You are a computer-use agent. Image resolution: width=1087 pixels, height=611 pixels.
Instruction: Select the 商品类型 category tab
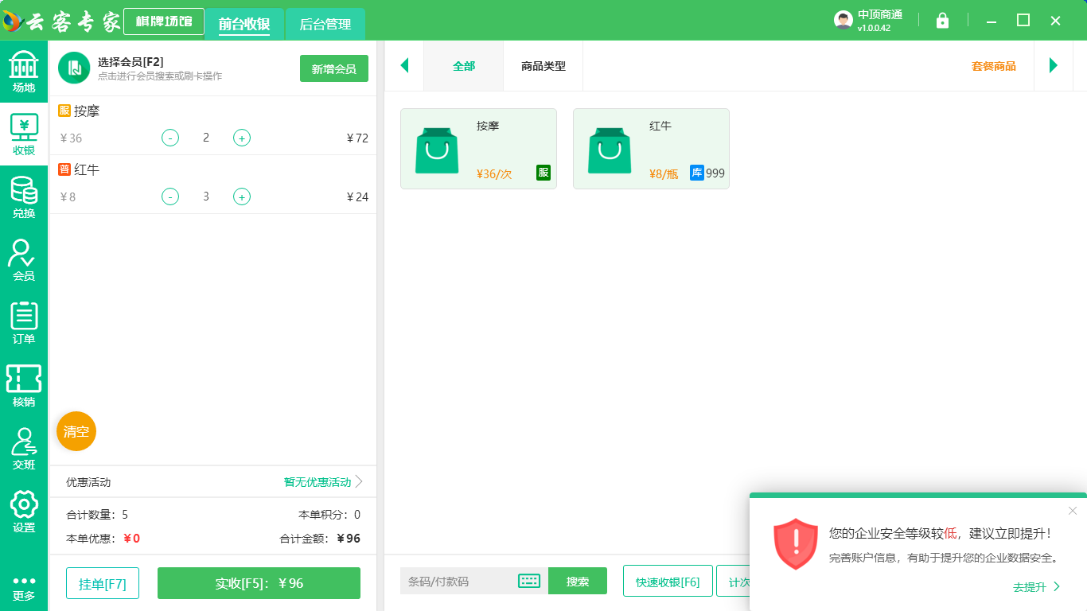pos(543,66)
